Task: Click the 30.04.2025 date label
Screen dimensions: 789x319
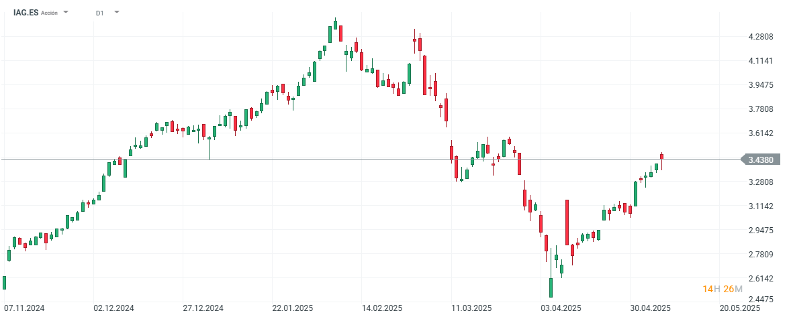Action: (651, 308)
